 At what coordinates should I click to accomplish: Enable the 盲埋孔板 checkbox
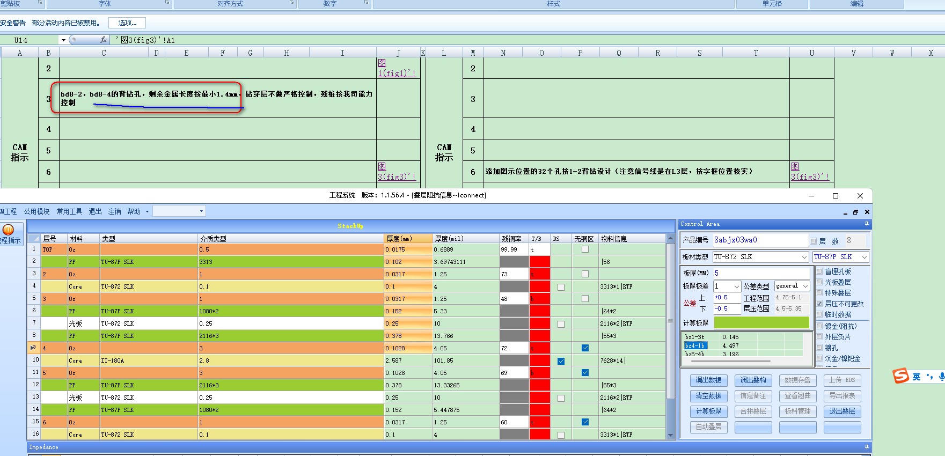819,271
